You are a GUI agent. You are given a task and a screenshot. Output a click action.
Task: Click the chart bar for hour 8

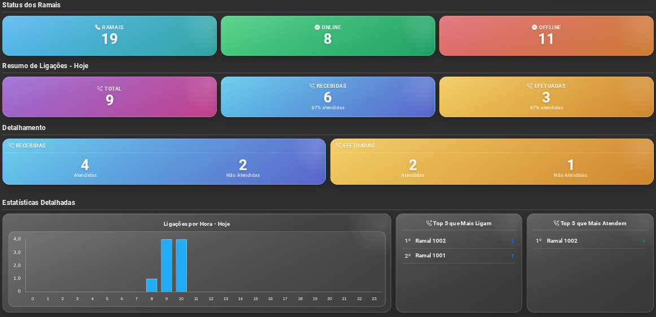click(151, 285)
